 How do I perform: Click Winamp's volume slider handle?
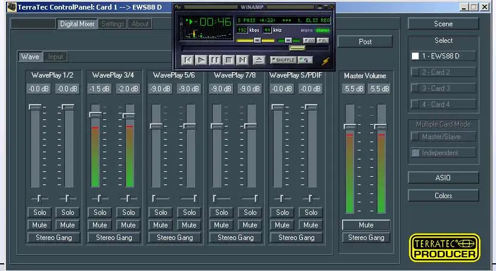[257, 40]
